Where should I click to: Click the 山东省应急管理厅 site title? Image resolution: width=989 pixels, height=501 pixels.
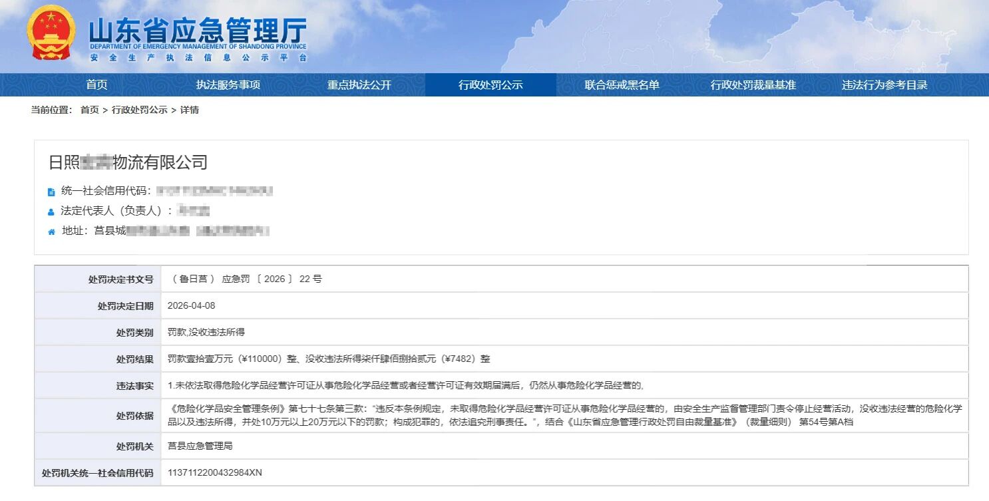198,30
